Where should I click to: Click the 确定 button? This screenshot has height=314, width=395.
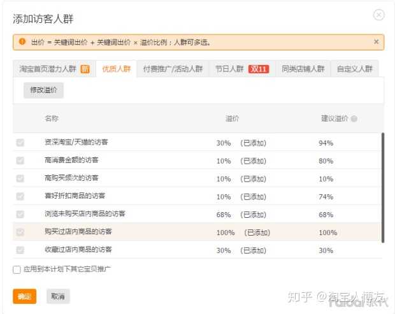(24, 296)
